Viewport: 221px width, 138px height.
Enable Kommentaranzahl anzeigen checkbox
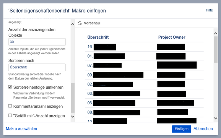10,106
